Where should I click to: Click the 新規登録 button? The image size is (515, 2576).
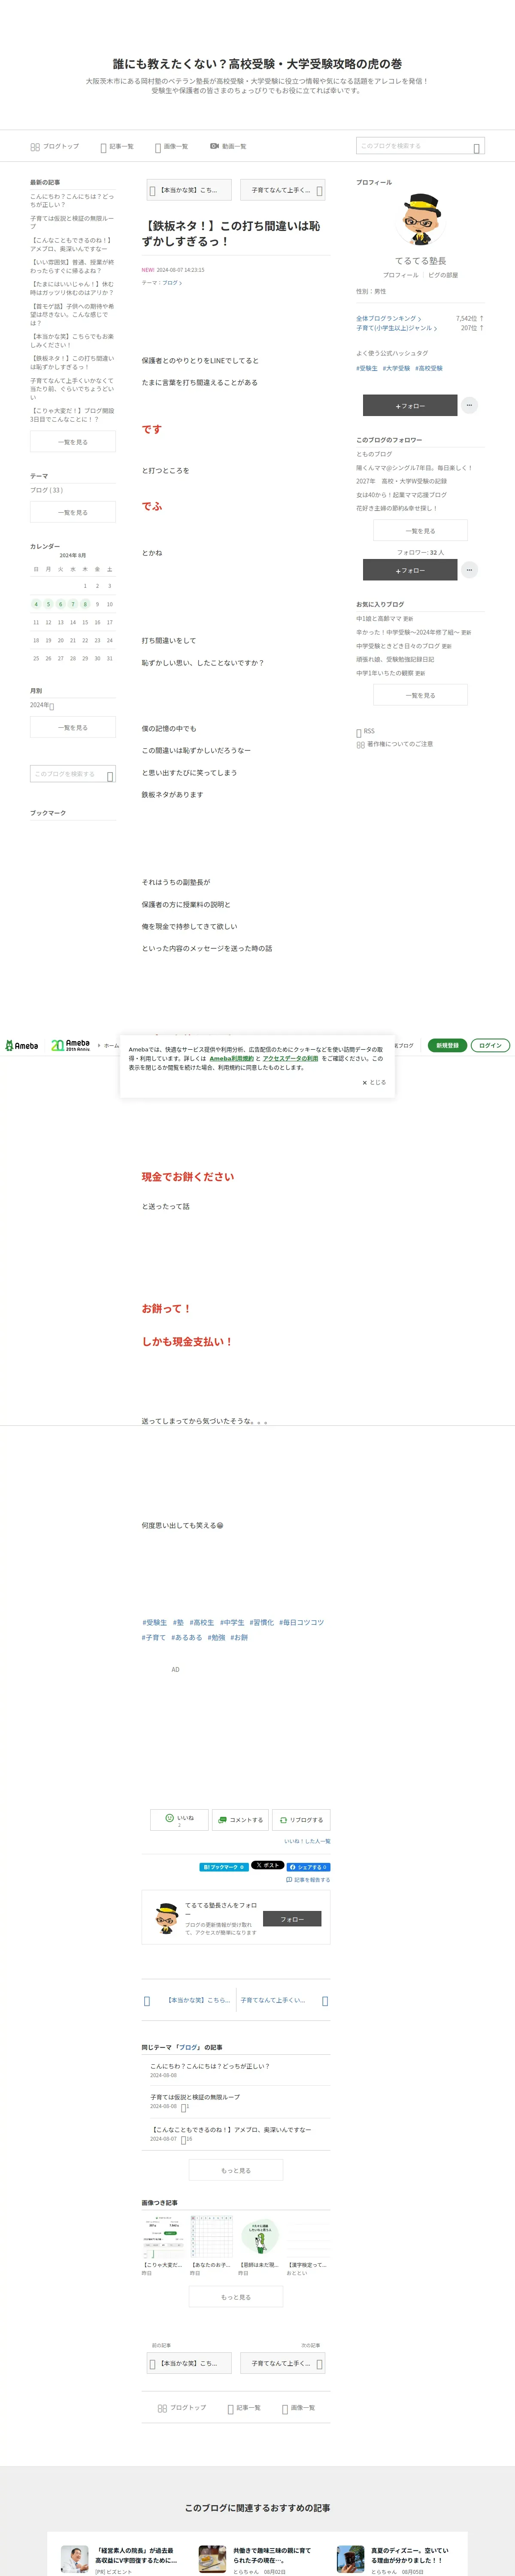447,1045
